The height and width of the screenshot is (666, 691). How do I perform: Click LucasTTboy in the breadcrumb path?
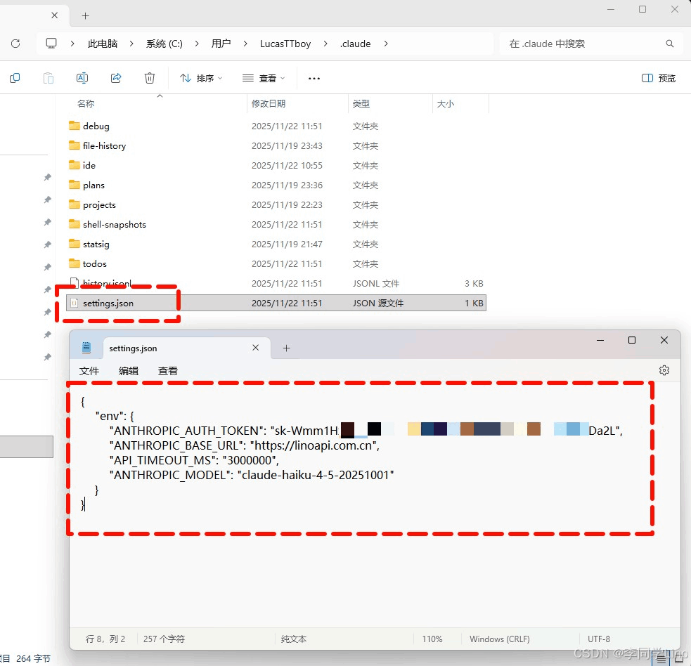click(x=285, y=44)
